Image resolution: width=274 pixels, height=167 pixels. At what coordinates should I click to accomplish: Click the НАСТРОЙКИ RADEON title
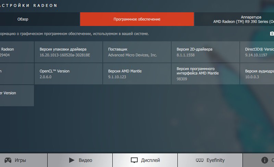[28, 5]
